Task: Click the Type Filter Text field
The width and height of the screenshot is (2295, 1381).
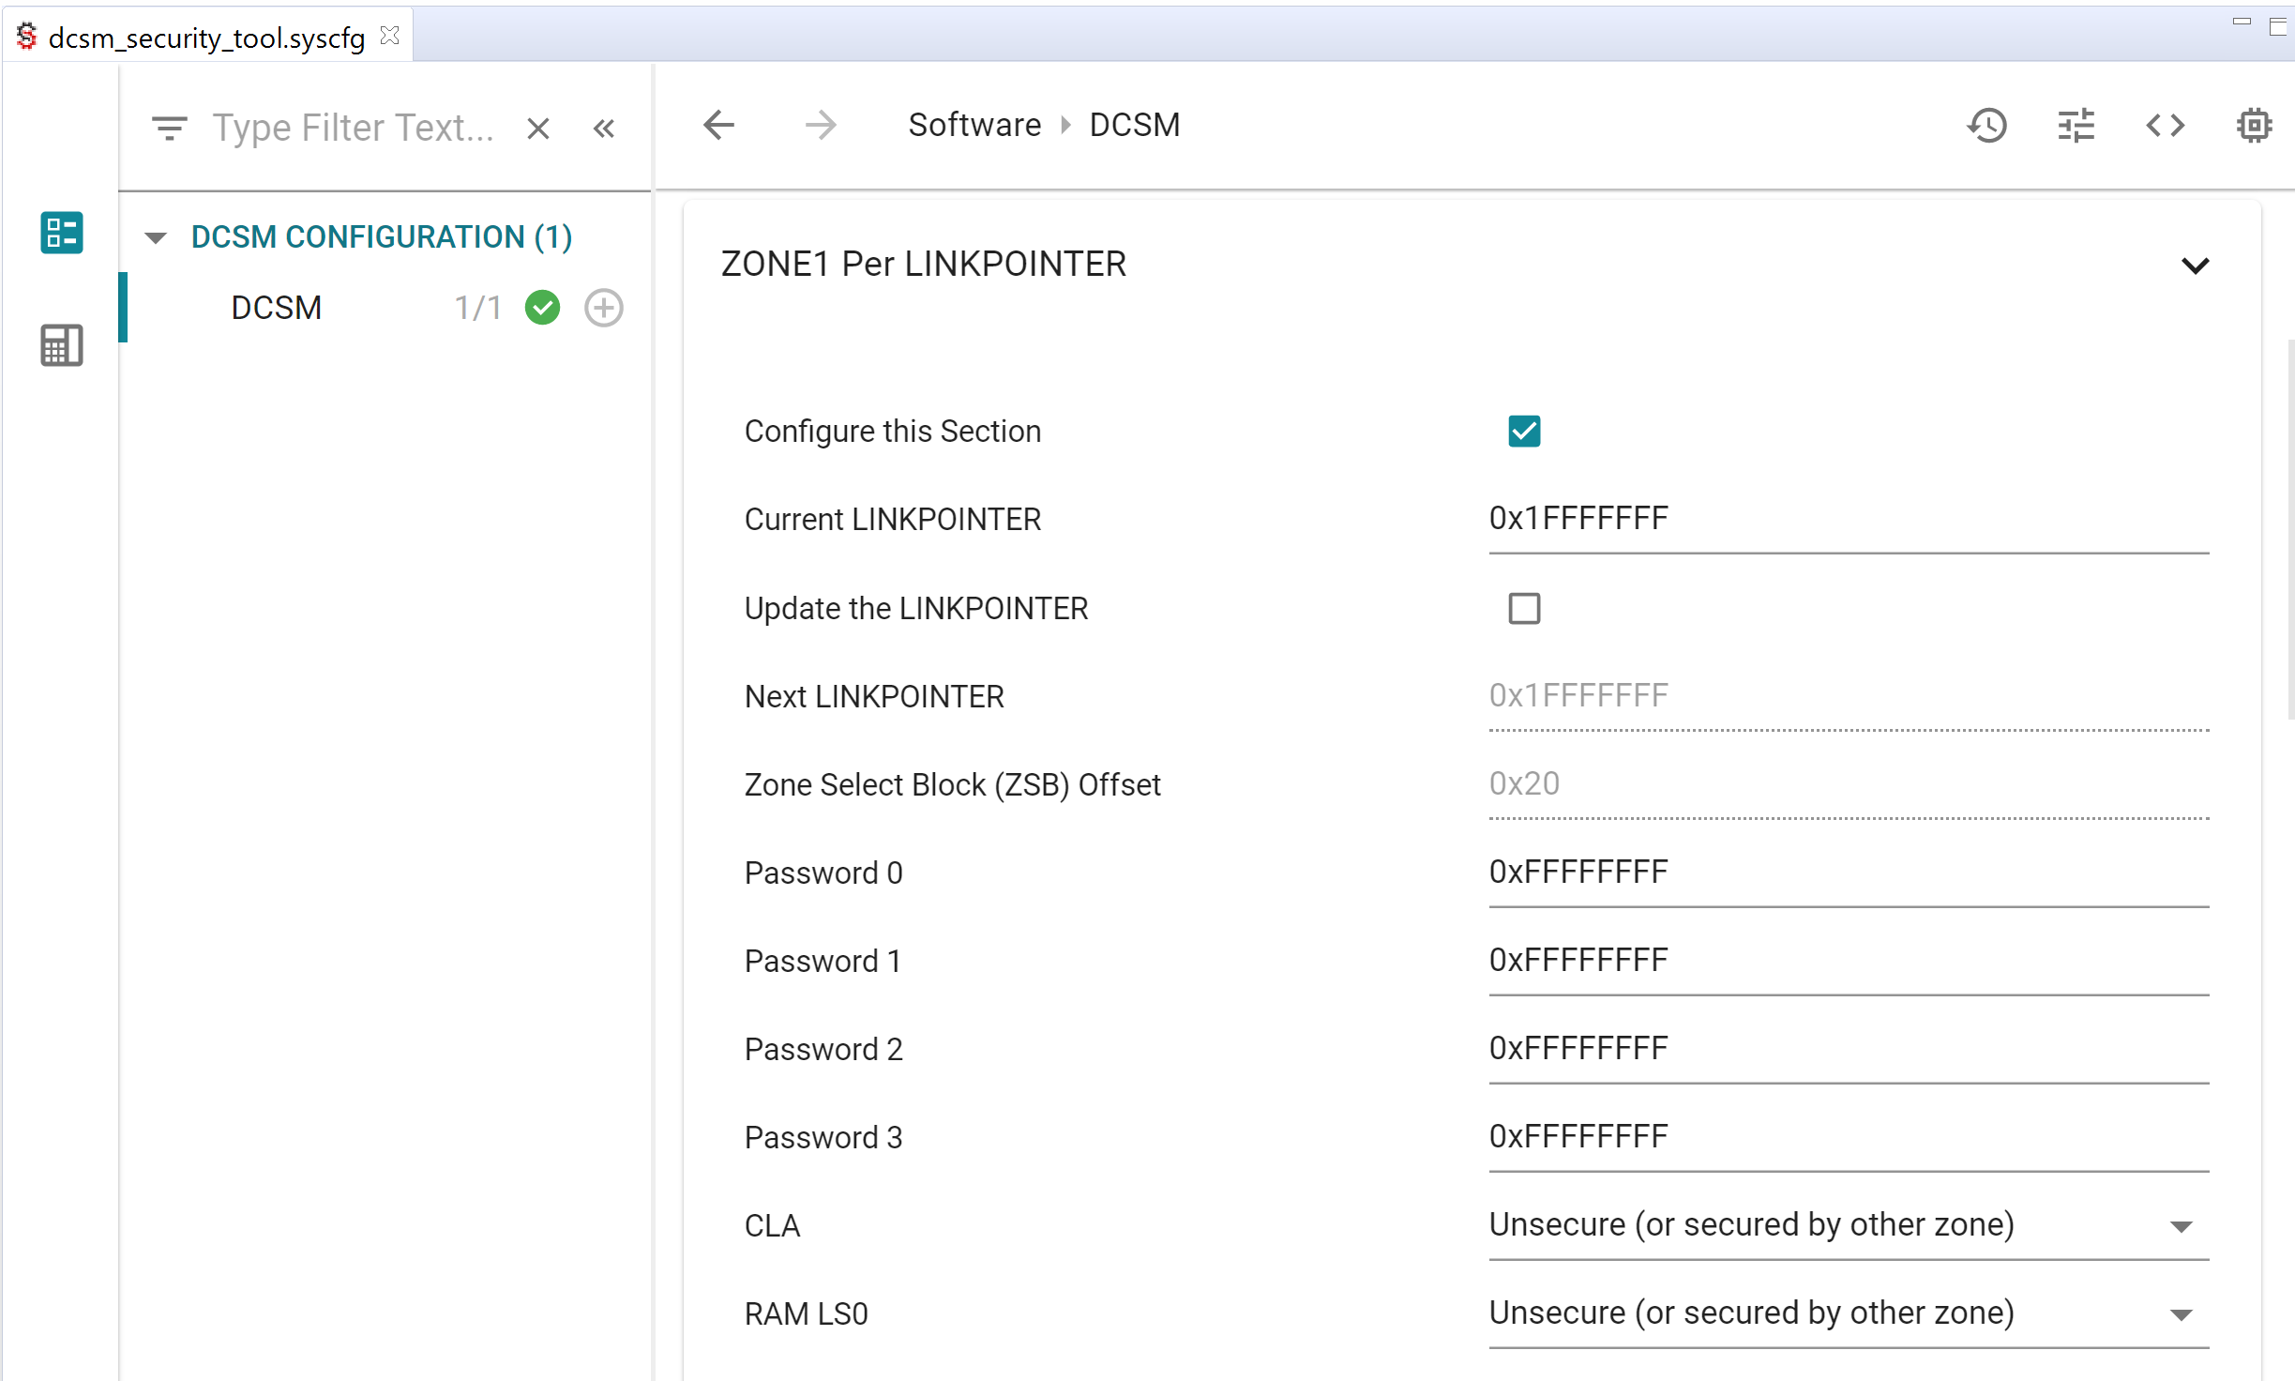Action: pos(355,128)
